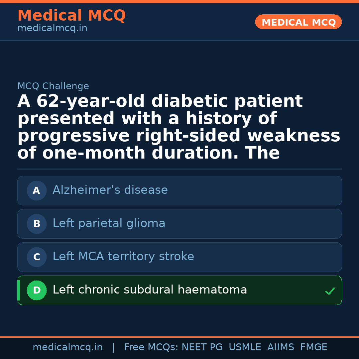The height and width of the screenshot is (359, 359).
Task: Click NEET PG in footer
Action: (202, 347)
